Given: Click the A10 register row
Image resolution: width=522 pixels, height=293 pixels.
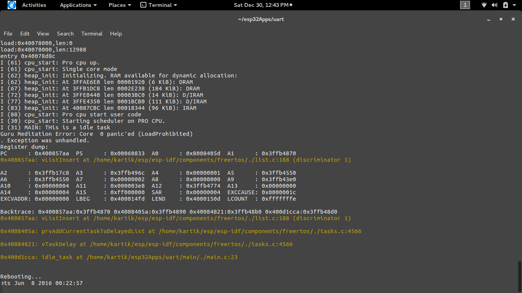Looking at the screenshot, I should (x=148, y=186).
